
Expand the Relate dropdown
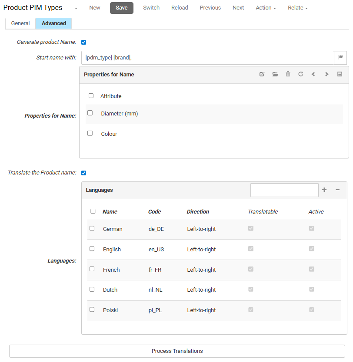tap(297, 7)
